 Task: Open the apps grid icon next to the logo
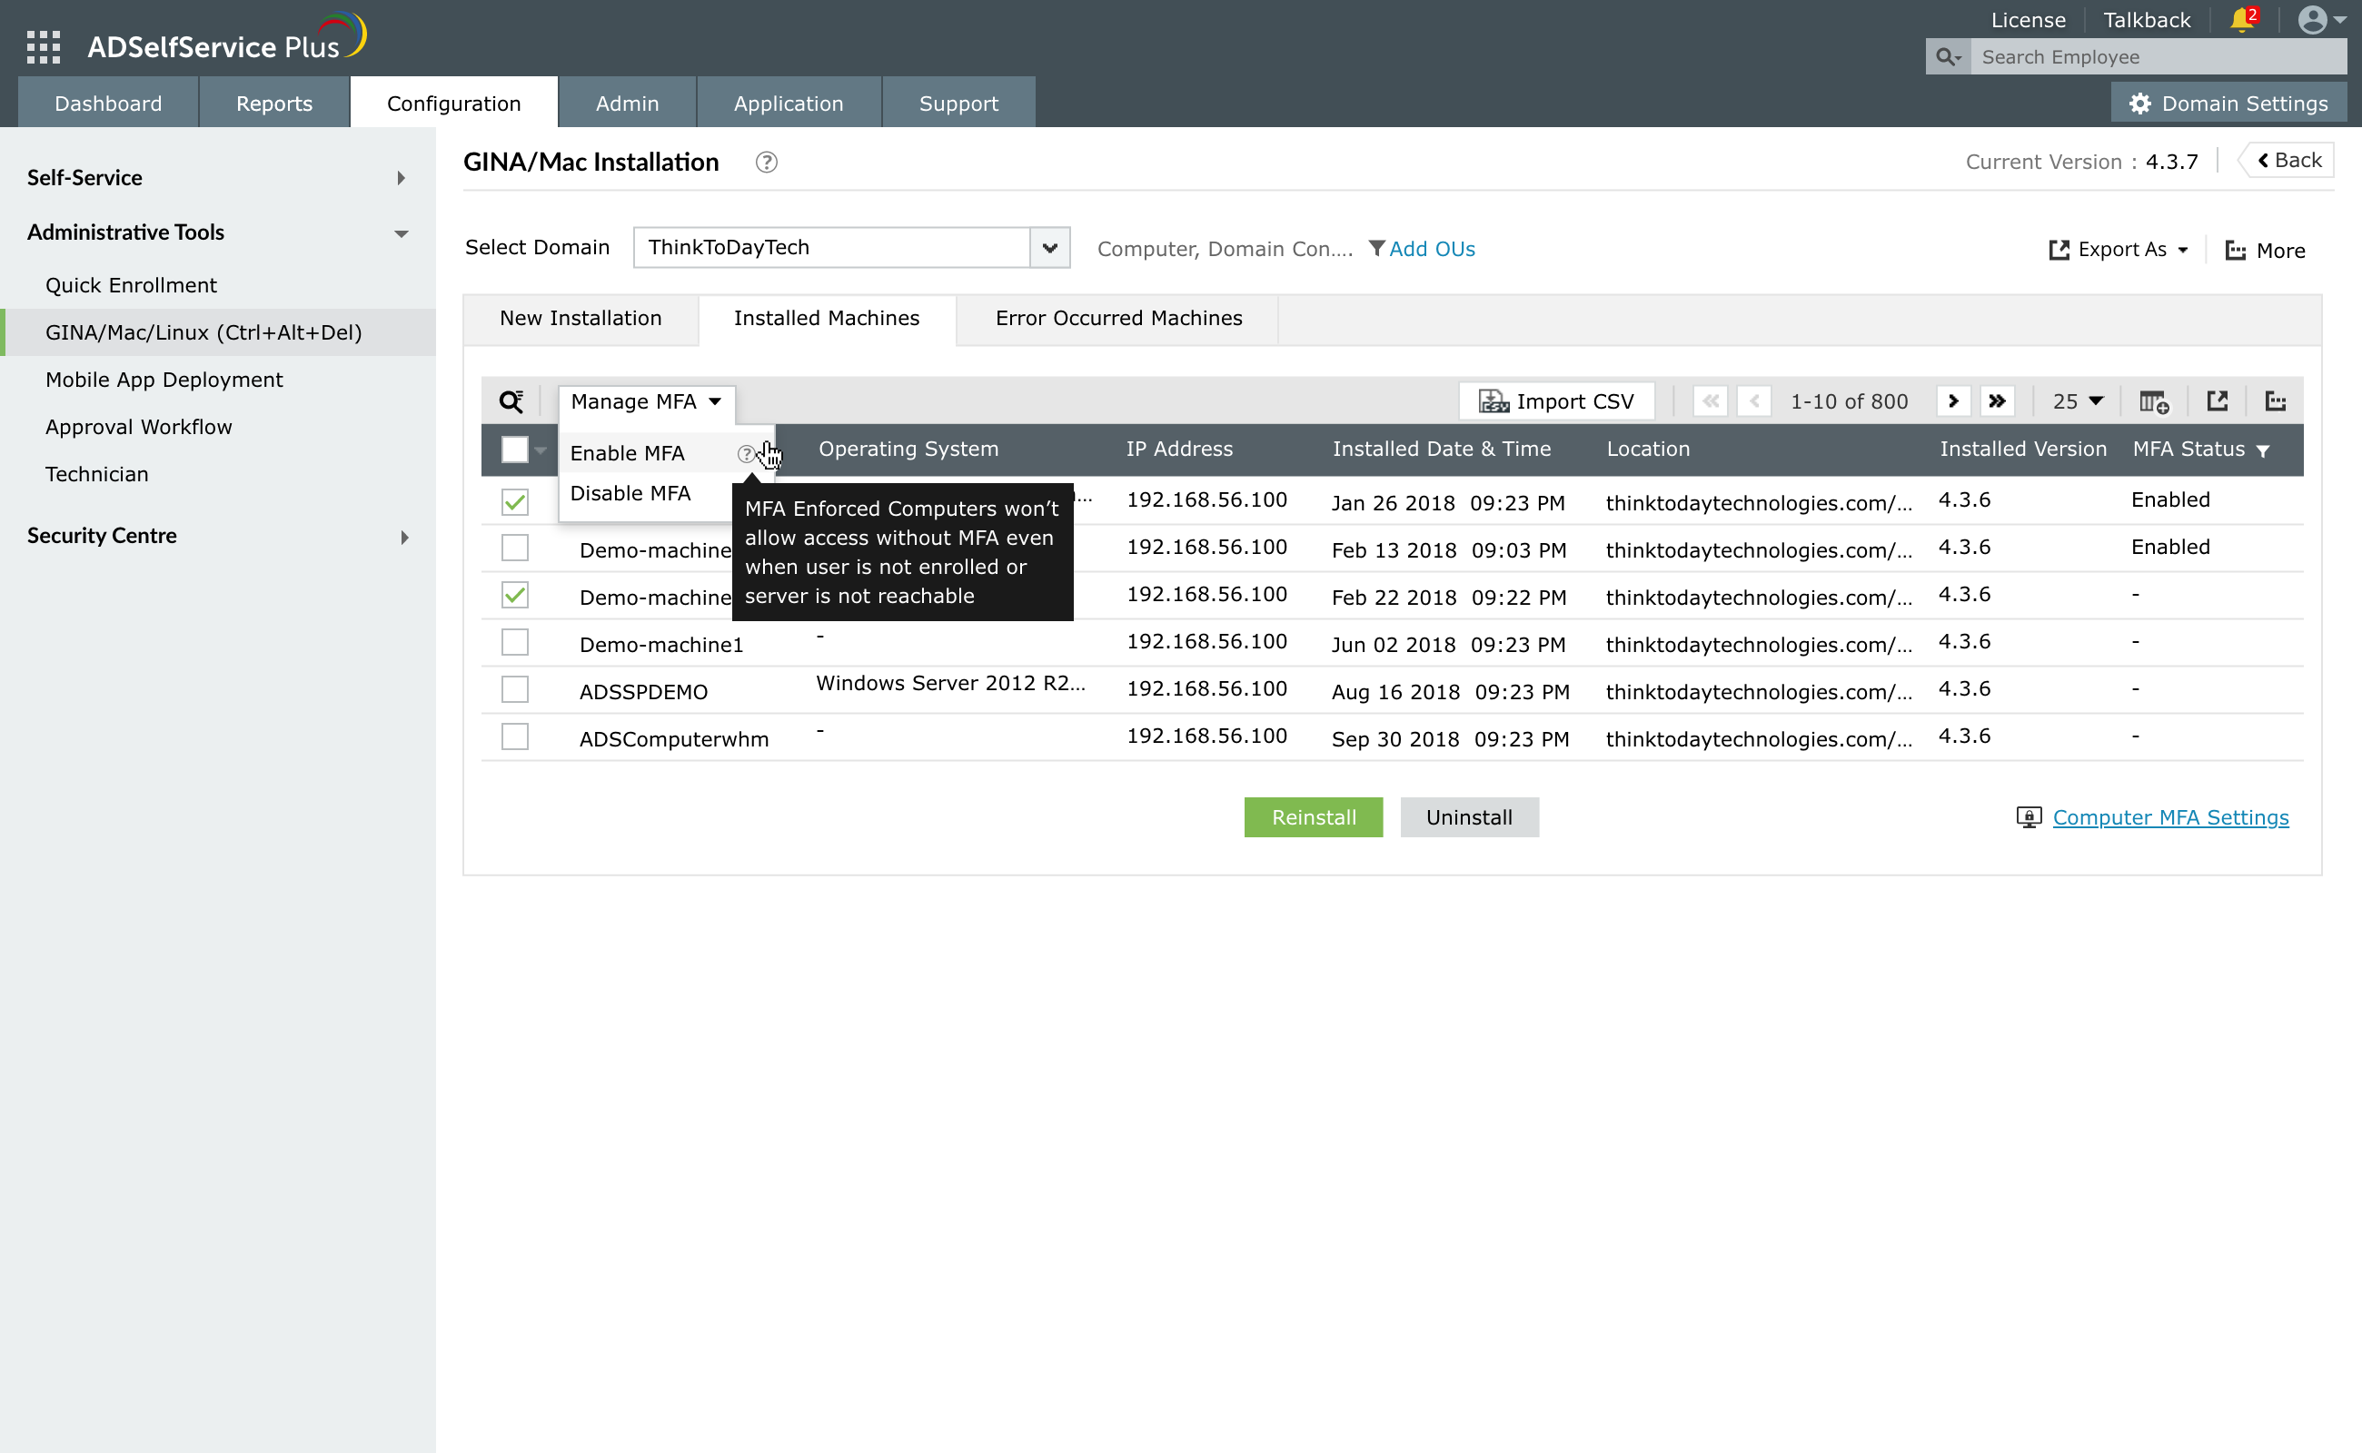[x=43, y=45]
